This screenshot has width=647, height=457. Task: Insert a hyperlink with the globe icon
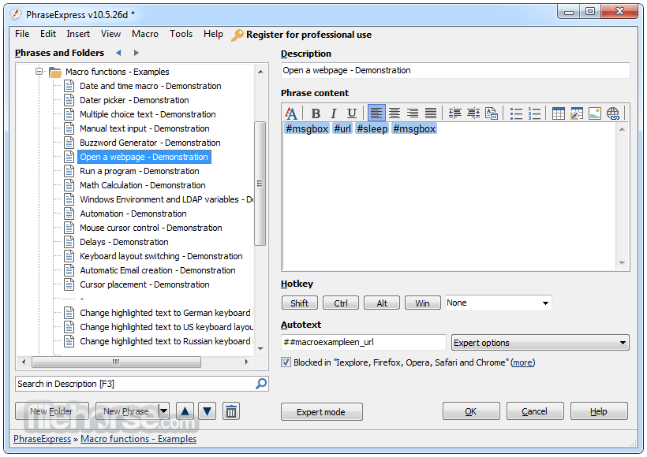(x=613, y=113)
